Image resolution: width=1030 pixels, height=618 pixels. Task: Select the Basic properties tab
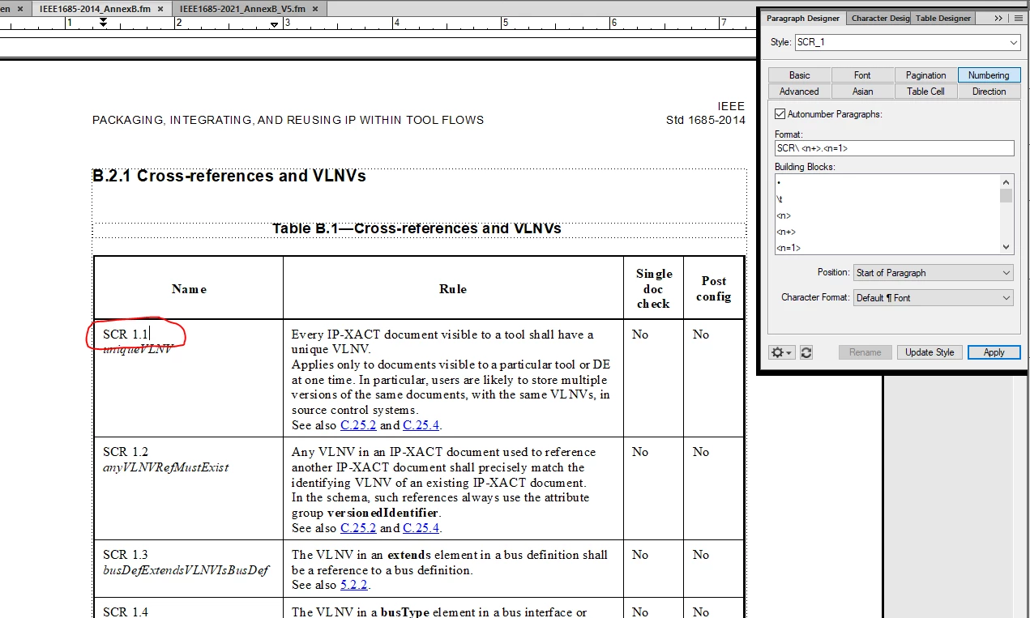799,75
